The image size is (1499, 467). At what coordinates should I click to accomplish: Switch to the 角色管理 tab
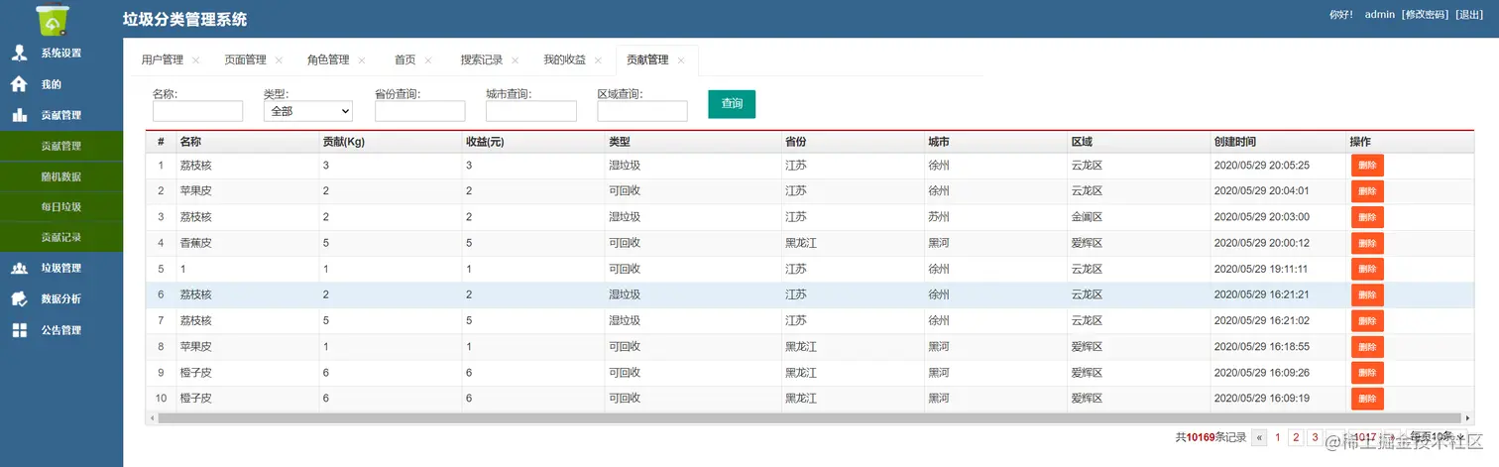pyautogui.click(x=328, y=59)
